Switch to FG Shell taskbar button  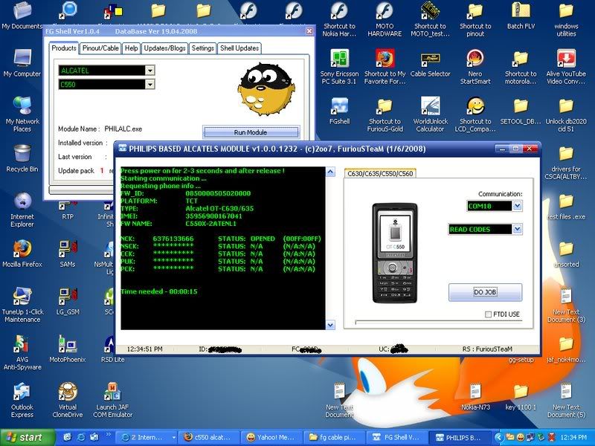(x=399, y=437)
